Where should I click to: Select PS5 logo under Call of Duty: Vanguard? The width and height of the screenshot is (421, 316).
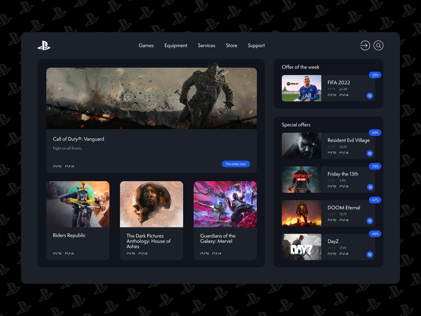click(x=57, y=166)
